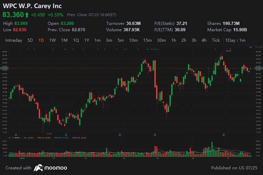Screen dimensions: 263x175
Task: Open the event marker just before 2022/01
Action: pyautogui.click(x=16, y=135)
